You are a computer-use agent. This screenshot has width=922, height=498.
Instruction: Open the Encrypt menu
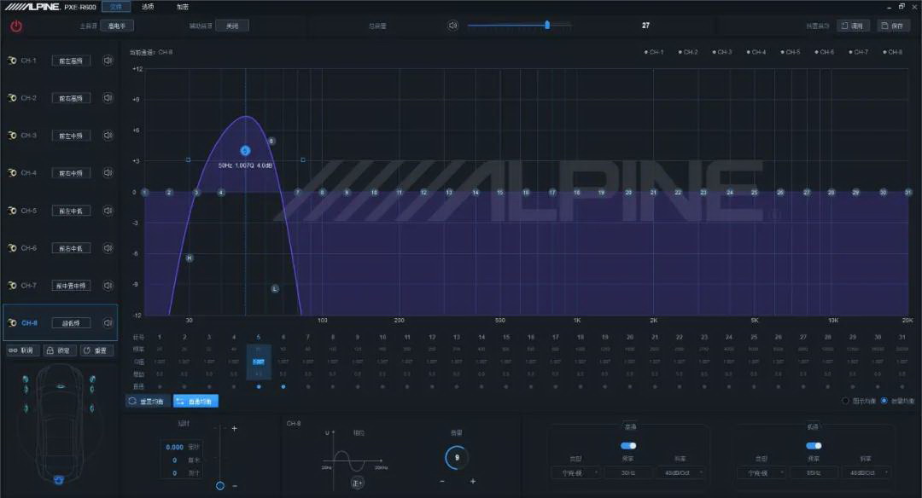coord(183,7)
